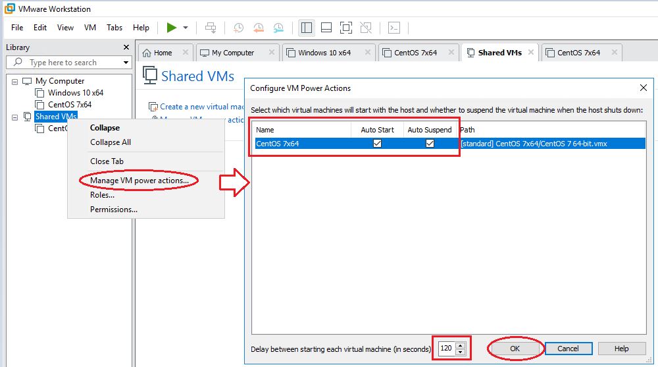This screenshot has height=367, width=658.
Task: Choose Collapse All in the context menu
Action: (111, 142)
